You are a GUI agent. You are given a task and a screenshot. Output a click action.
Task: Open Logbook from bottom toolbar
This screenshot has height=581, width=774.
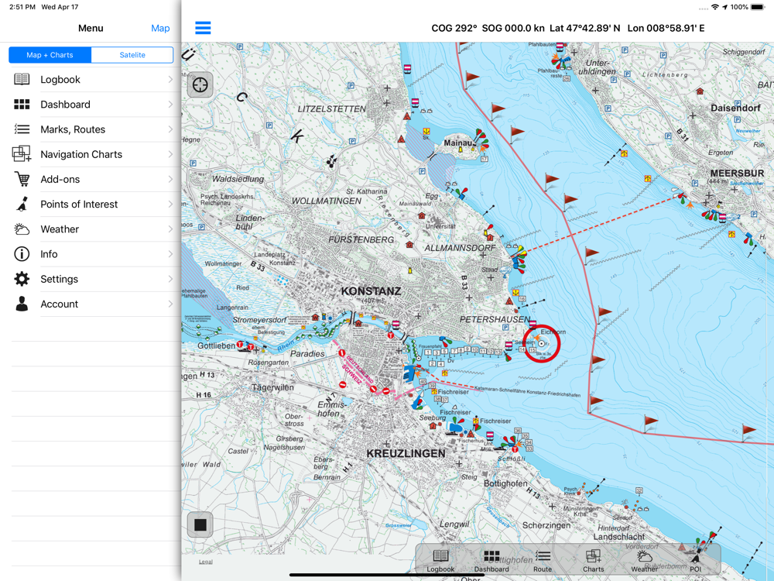440,561
